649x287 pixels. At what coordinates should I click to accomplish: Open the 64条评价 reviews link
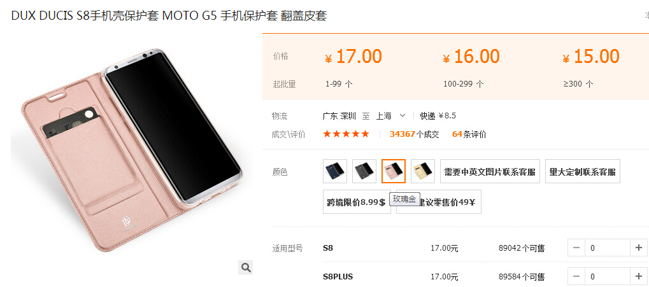469,134
